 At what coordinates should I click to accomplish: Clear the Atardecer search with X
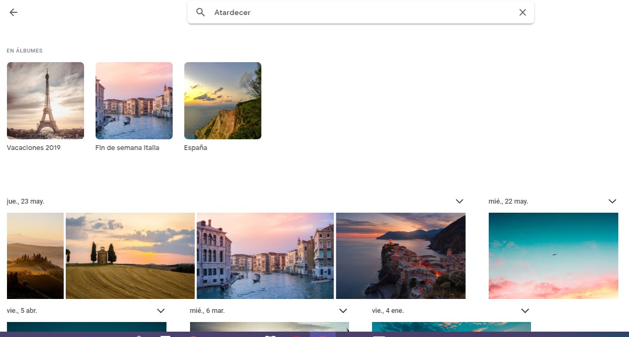(522, 12)
